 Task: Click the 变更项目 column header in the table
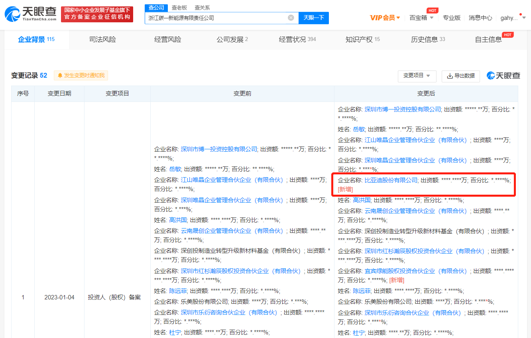tap(117, 94)
